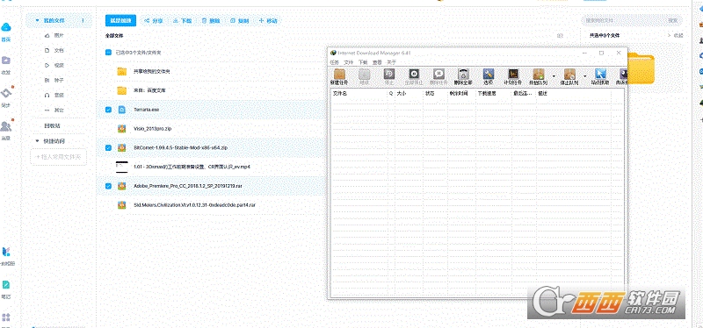Open the 关于 menu in IDM
This screenshot has height=328, width=703.
coord(391,62)
